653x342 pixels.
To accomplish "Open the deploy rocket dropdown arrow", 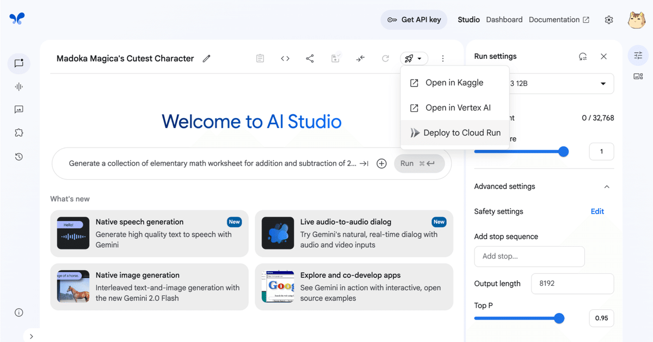I will point(420,58).
